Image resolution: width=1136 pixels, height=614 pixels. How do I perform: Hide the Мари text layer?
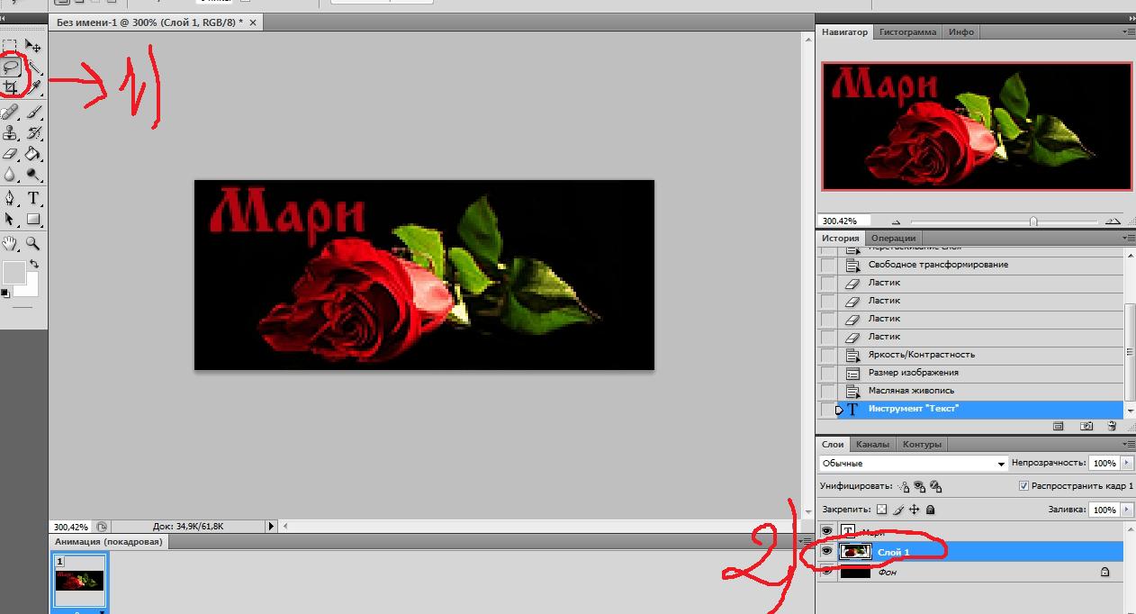pos(826,531)
